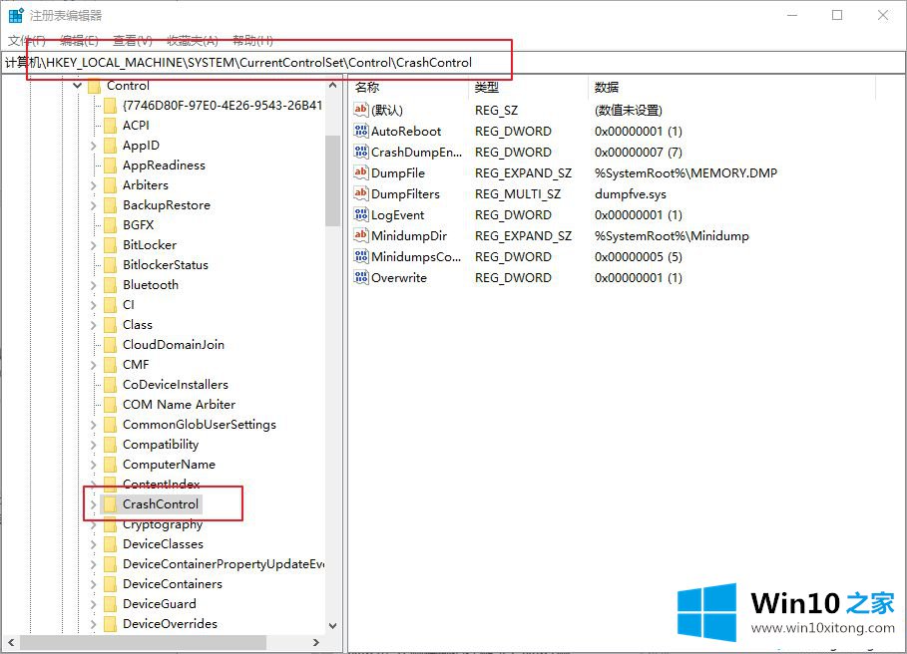
Task: Click the CrashDumpEnabled DWORD icon
Action: [x=361, y=152]
